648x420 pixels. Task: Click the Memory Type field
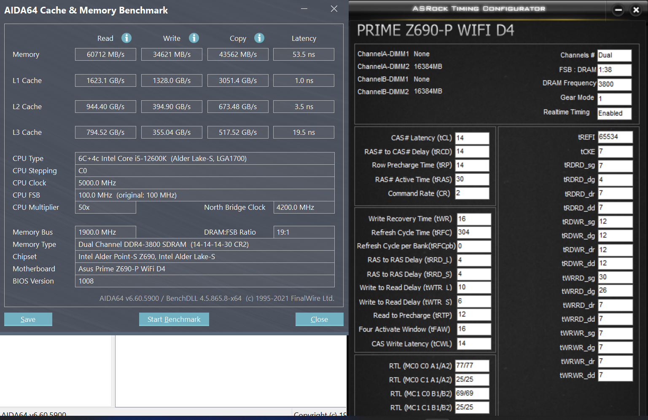[x=205, y=244]
